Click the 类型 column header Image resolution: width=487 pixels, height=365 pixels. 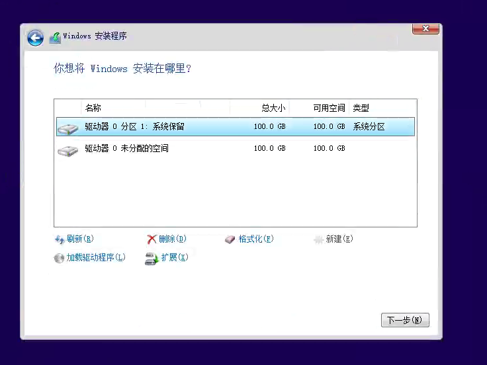(x=361, y=108)
